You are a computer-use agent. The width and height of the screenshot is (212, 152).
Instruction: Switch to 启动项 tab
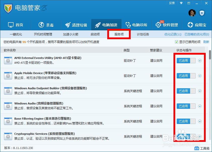tap(95, 34)
